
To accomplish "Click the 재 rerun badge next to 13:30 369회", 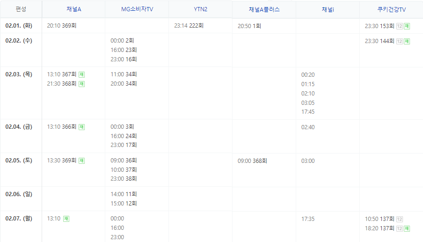I will click(82, 161).
